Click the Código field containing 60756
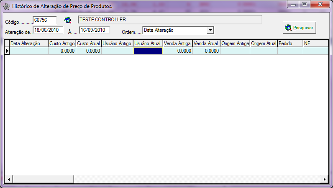This screenshot has height=188, width=333. click(x=45, y=20)
